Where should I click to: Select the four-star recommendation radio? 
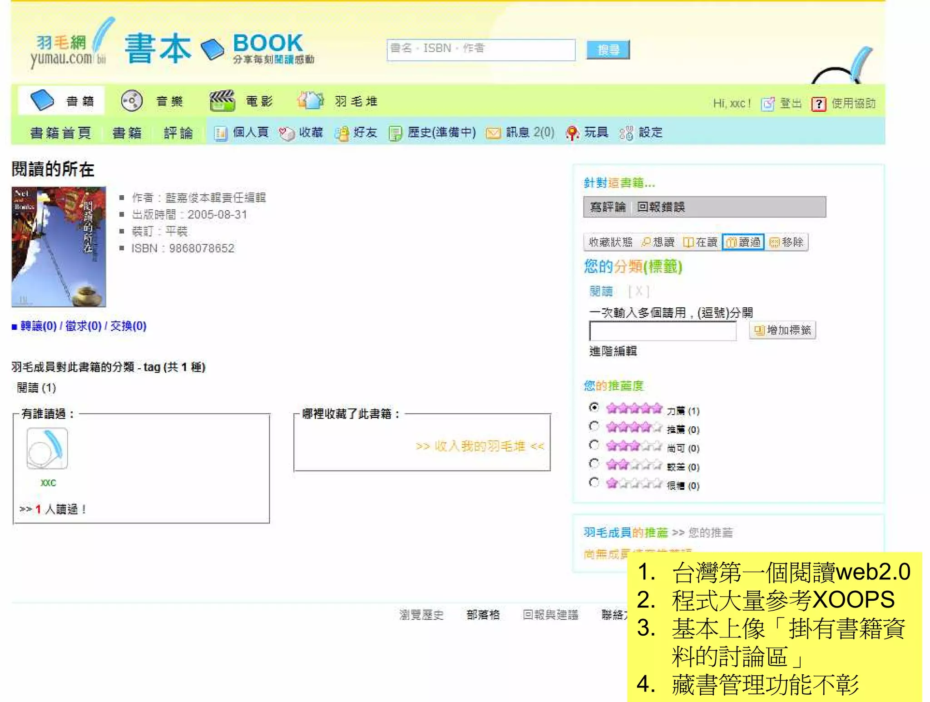coord(594,426)
